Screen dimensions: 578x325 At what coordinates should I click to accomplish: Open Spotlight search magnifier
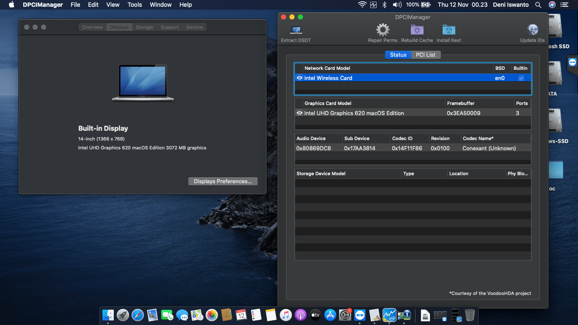(538, 5)
